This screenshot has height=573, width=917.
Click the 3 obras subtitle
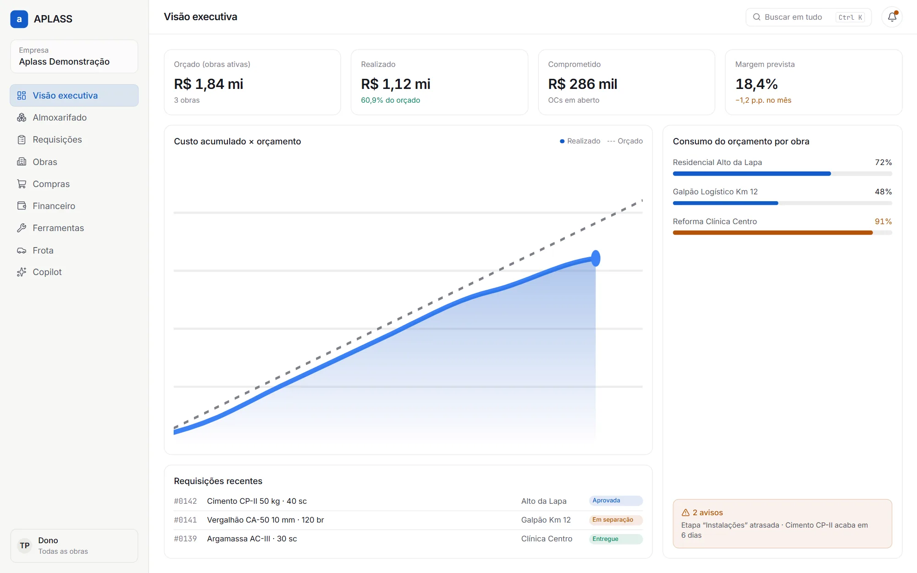[x=187, y=100]
